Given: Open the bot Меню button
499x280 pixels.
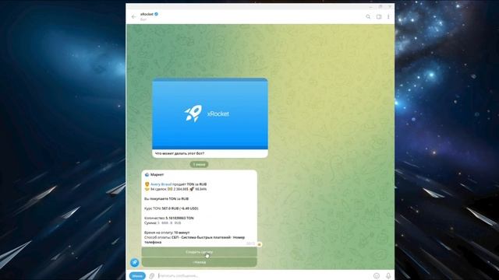Looking at the screenshot, I should pyautogui.click(x=137, y=276).
